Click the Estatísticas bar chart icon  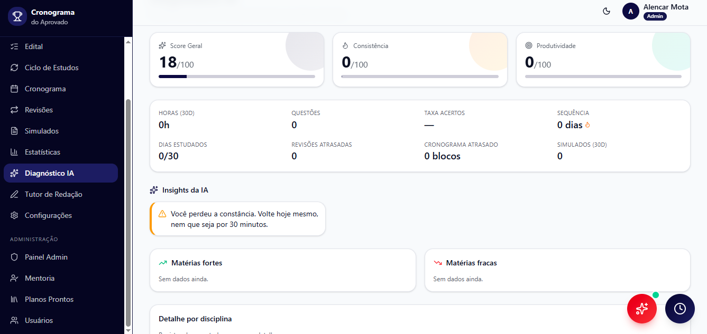14,152
